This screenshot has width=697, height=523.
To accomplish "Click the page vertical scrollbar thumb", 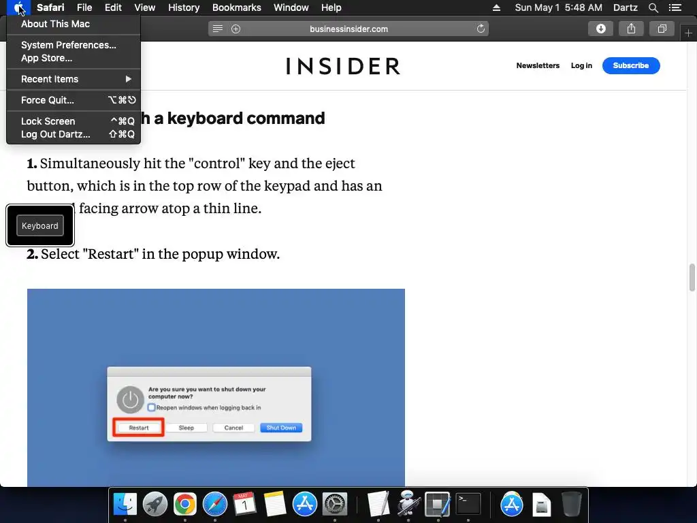I will coord(692,277).
